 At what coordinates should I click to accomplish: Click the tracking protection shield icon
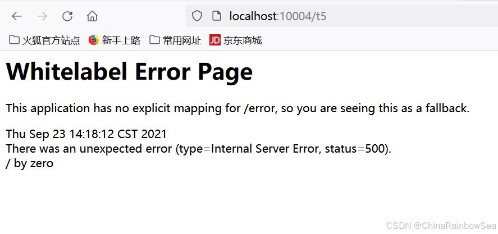point(197,16)
